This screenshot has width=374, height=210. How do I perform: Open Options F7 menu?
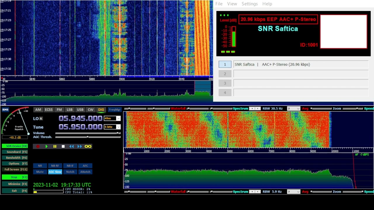pos(15,164)
